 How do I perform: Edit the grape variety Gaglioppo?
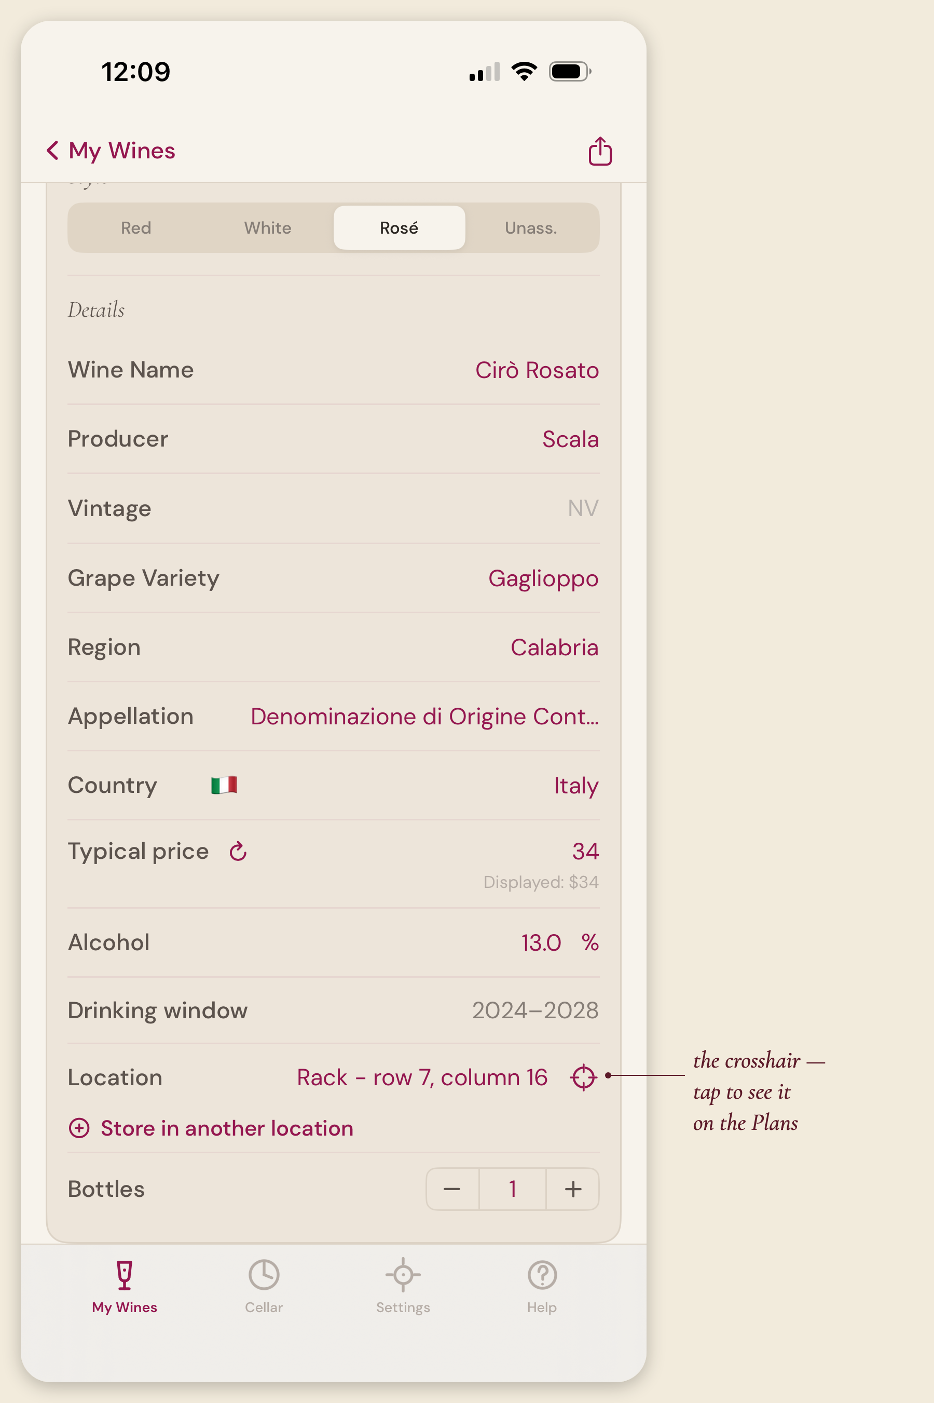[543, 579]
